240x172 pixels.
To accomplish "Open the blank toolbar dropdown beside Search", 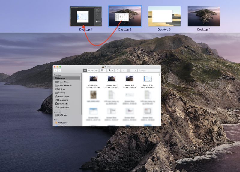I will [x=133, y=70].
